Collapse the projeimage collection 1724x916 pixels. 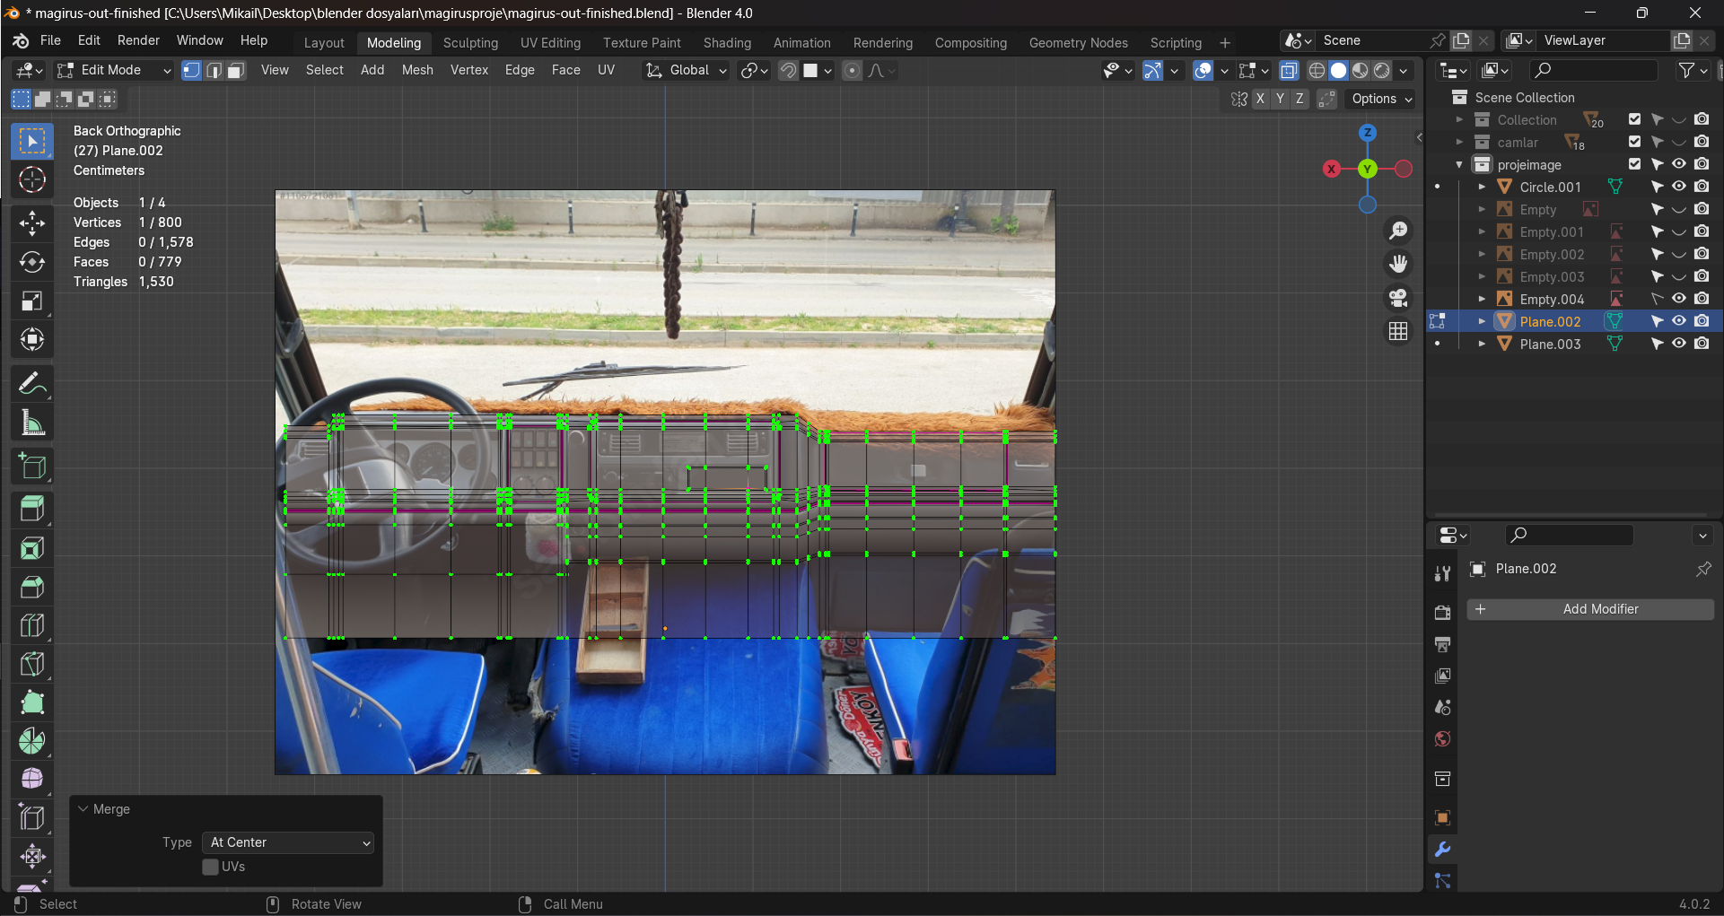point(1459,165)
